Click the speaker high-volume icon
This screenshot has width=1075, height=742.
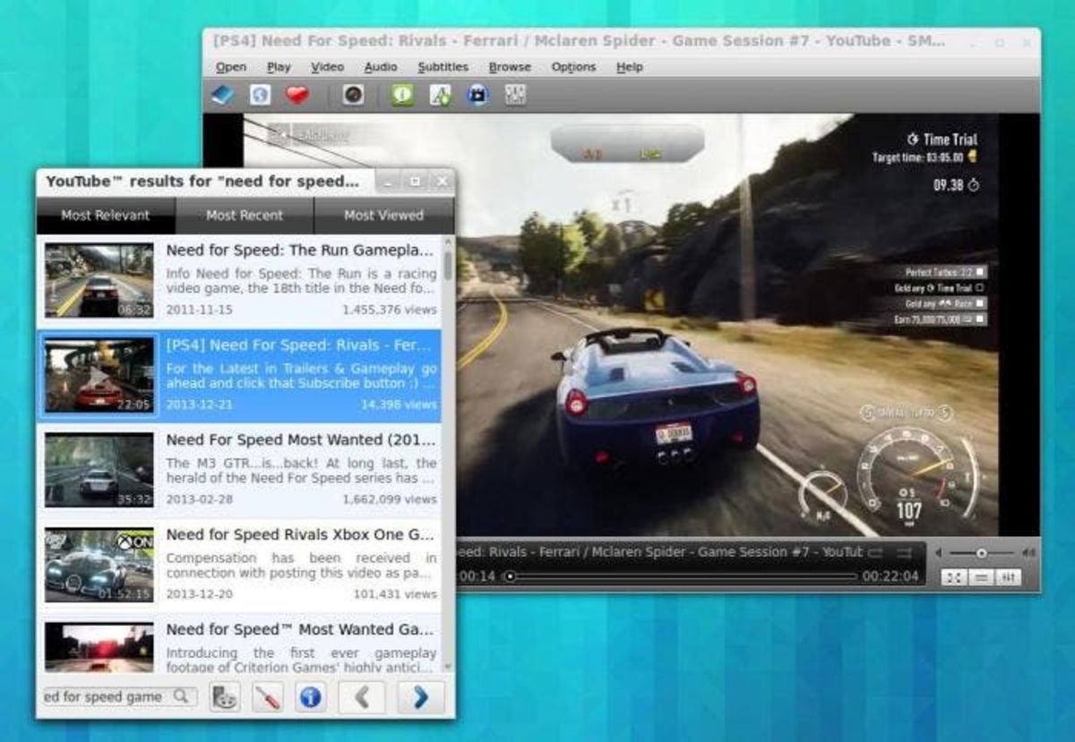pyautogui.click(x=1028, y=553)
